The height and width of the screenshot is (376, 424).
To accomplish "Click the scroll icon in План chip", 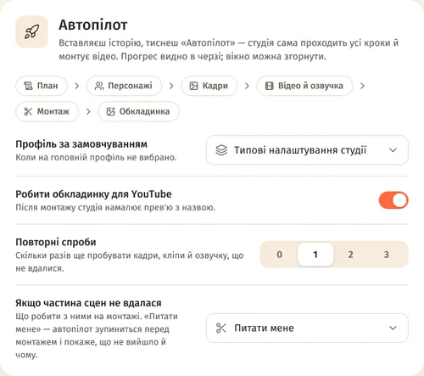I will point(28,86).
